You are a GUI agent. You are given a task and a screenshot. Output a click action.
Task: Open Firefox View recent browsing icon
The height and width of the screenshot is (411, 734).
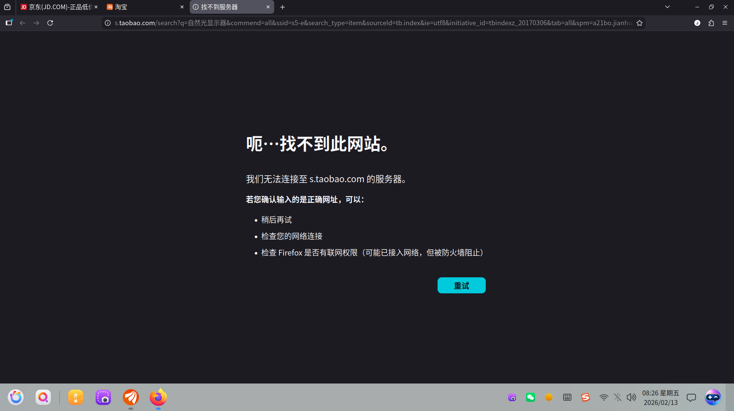coord(7,7)
